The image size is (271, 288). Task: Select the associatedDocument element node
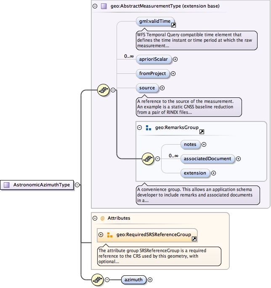click(207, 159)
